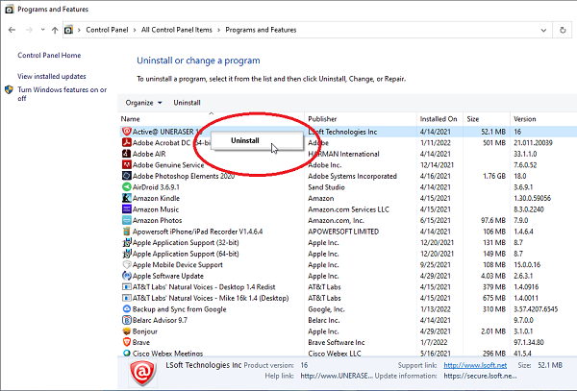Click the Adobe Photoshop Elements 2020 icon
577x391 pixels.
click(x=127, y=176)
